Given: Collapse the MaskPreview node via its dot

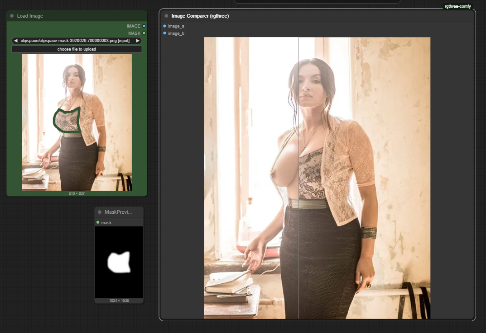Looking at the screenshot, I should pos(100,212).
